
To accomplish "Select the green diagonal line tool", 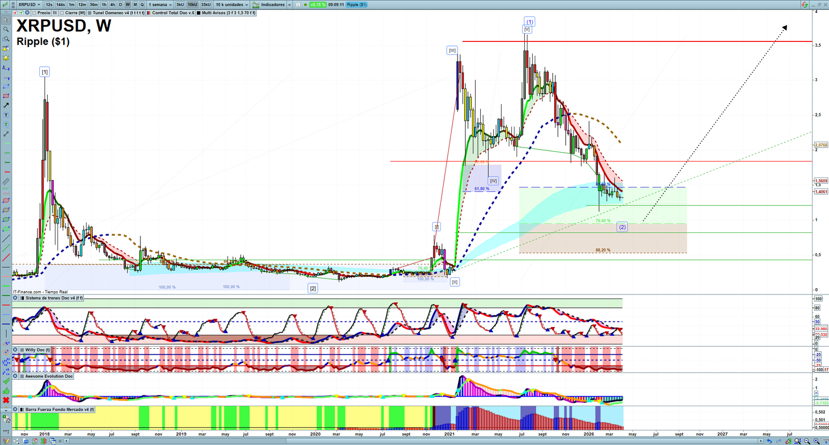I will [x=6, y=248].
